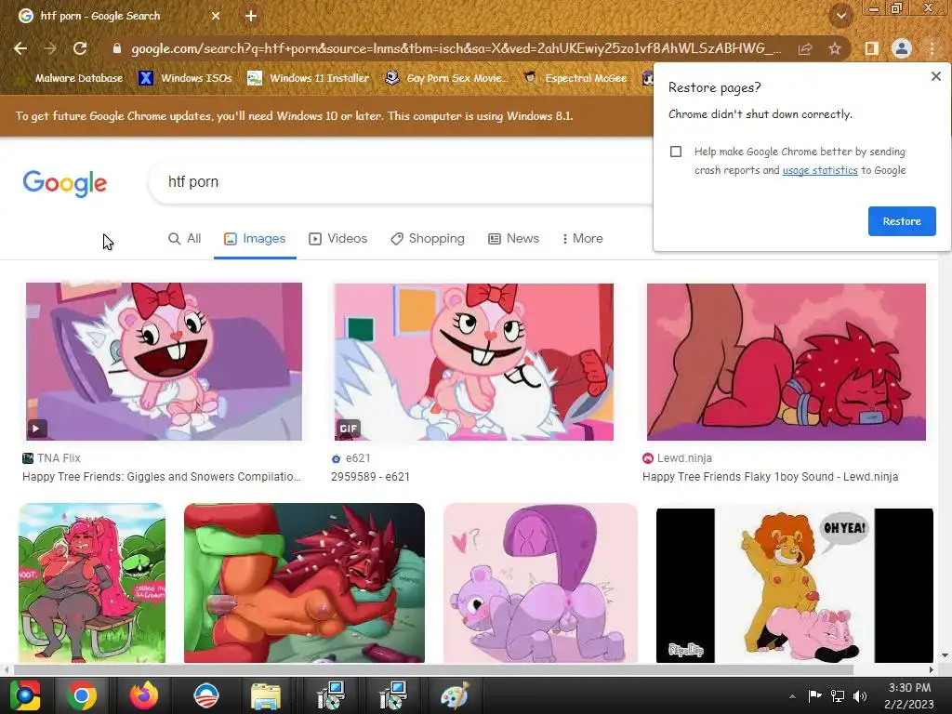952x714 pixels.
Task: Open the Chrome side panel
Action: click(871, 48)
